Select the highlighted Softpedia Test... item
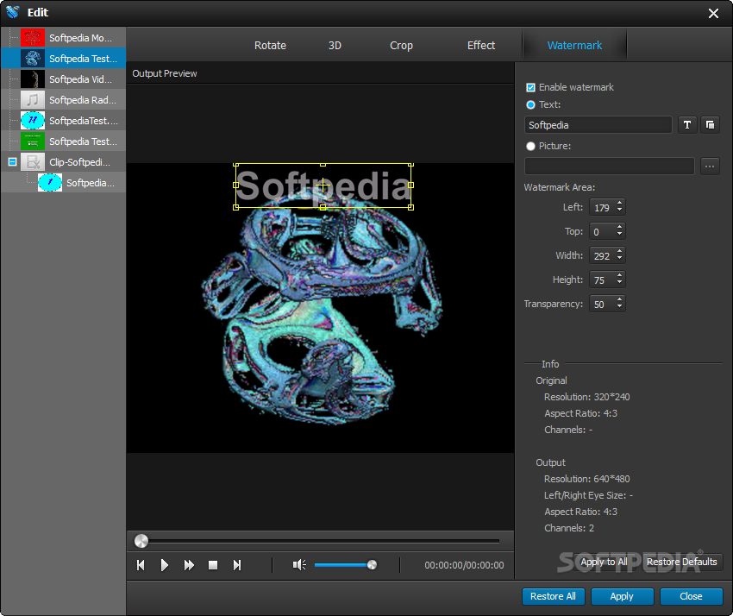 (64, 59)
